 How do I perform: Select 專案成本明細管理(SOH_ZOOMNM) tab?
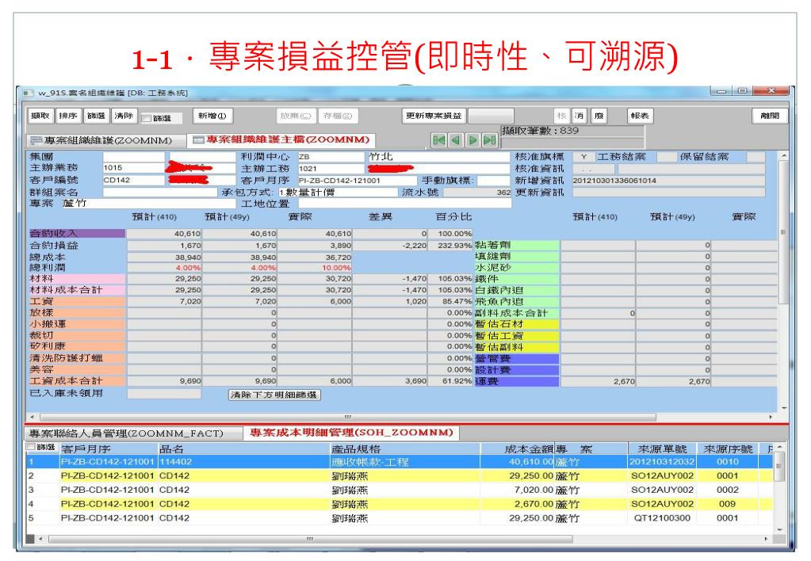[x=350, y=433]
